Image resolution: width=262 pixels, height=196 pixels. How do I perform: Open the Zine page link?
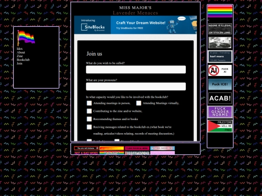pos(20,56)
